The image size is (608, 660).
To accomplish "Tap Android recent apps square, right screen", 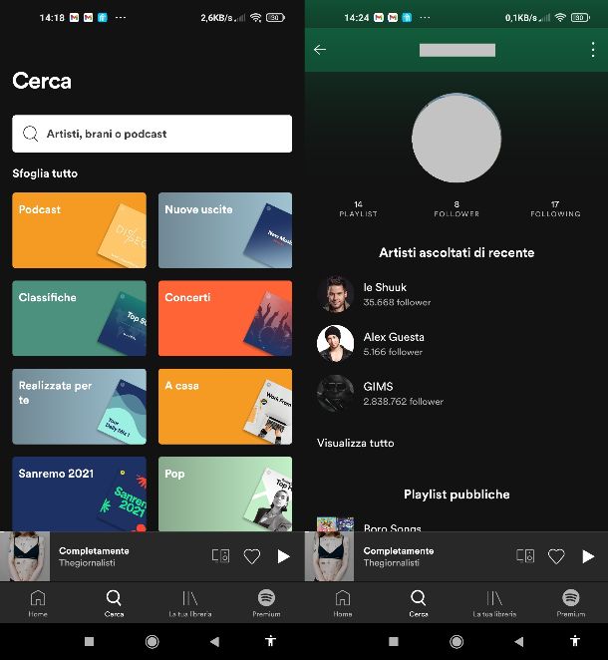I will 394,641.
